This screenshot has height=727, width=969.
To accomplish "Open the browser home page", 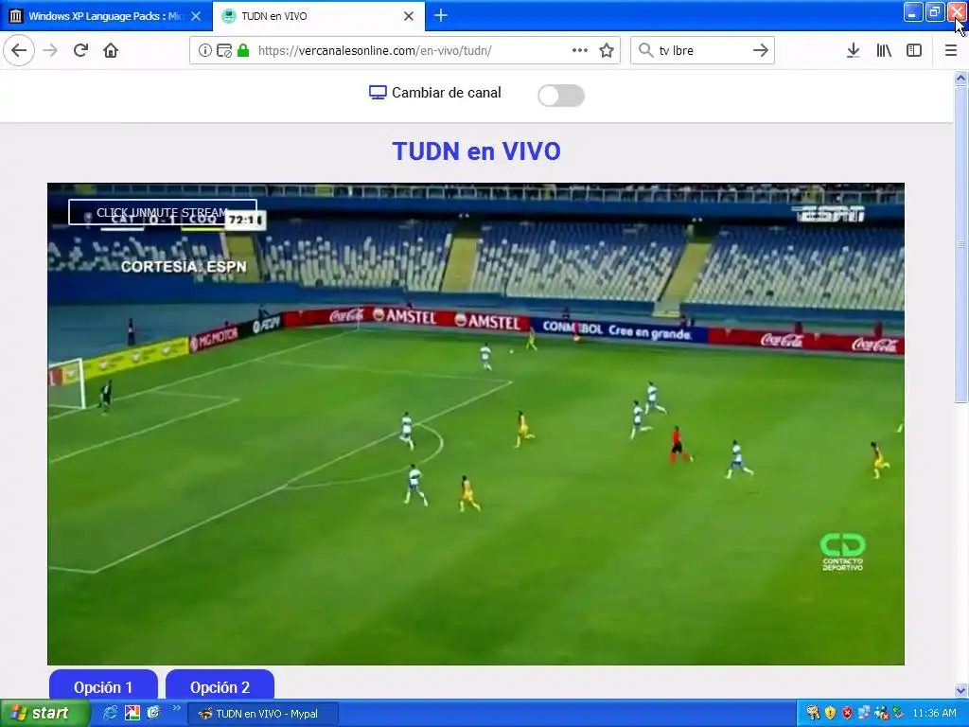I will (111, 51).
